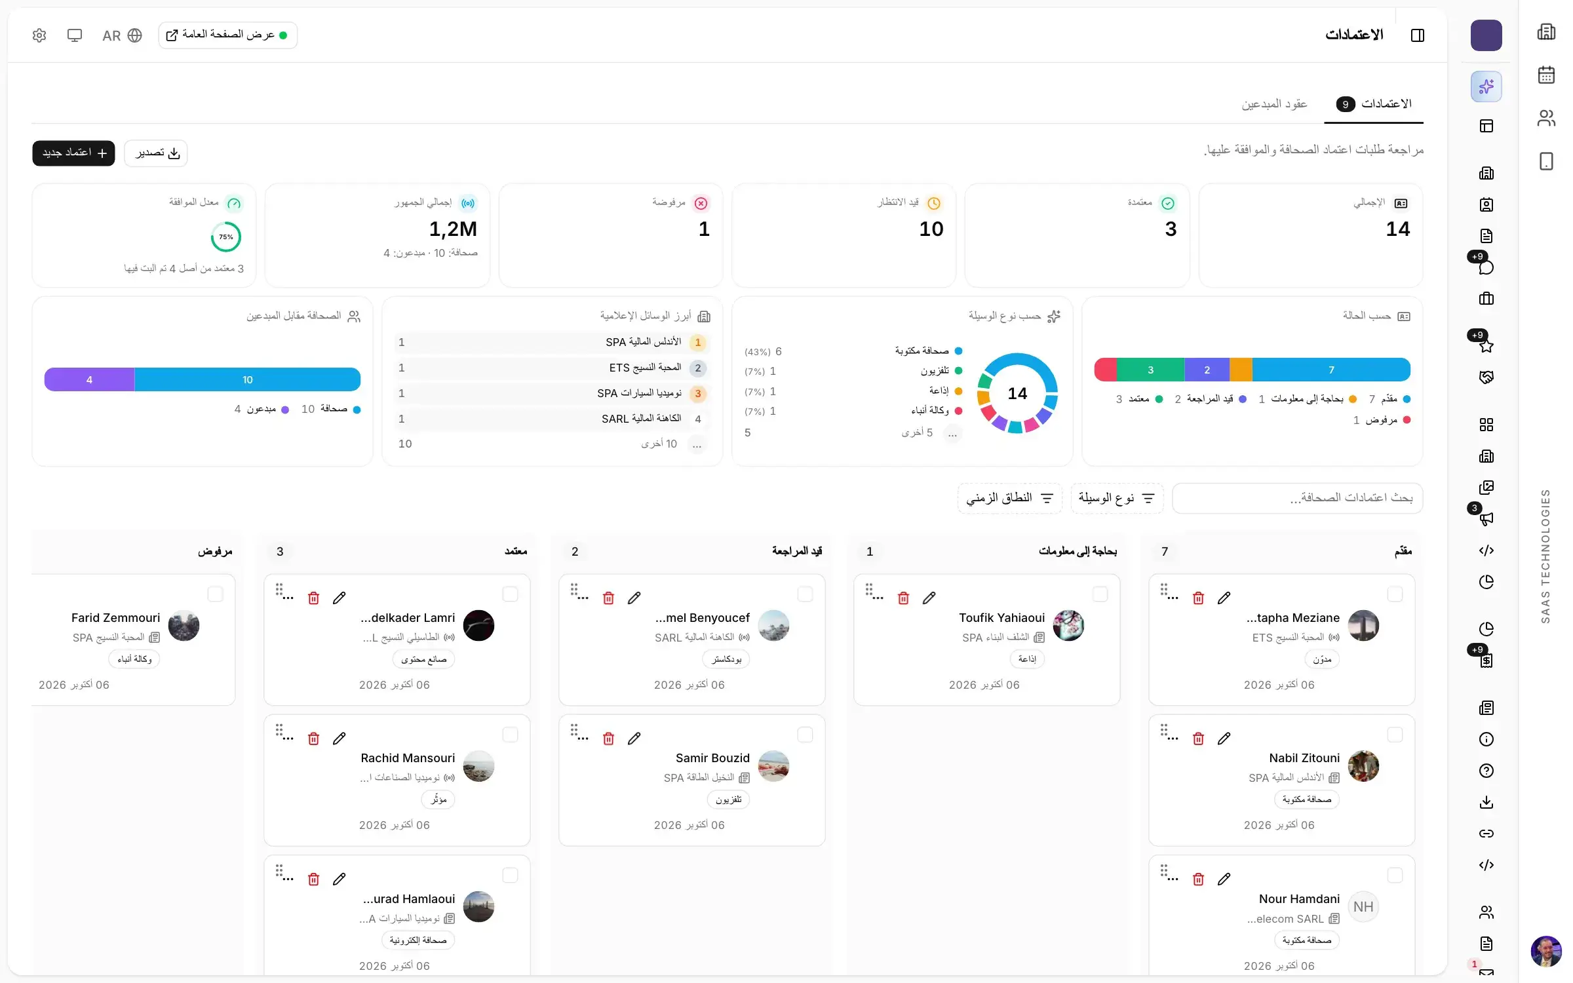Open the link chain icon in sidebar
The width and height of the screenshot is (1573, 983).
(x=1486, y=834)
